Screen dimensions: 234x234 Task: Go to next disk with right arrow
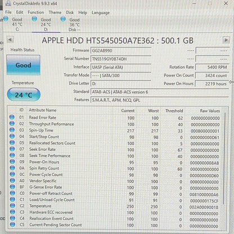pos(226,40)
